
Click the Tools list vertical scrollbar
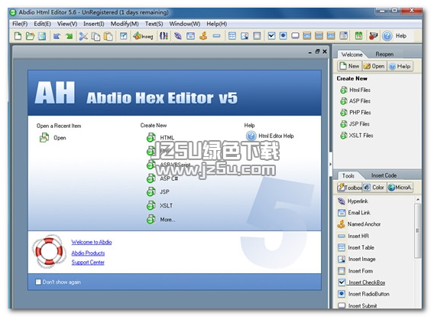417,230
